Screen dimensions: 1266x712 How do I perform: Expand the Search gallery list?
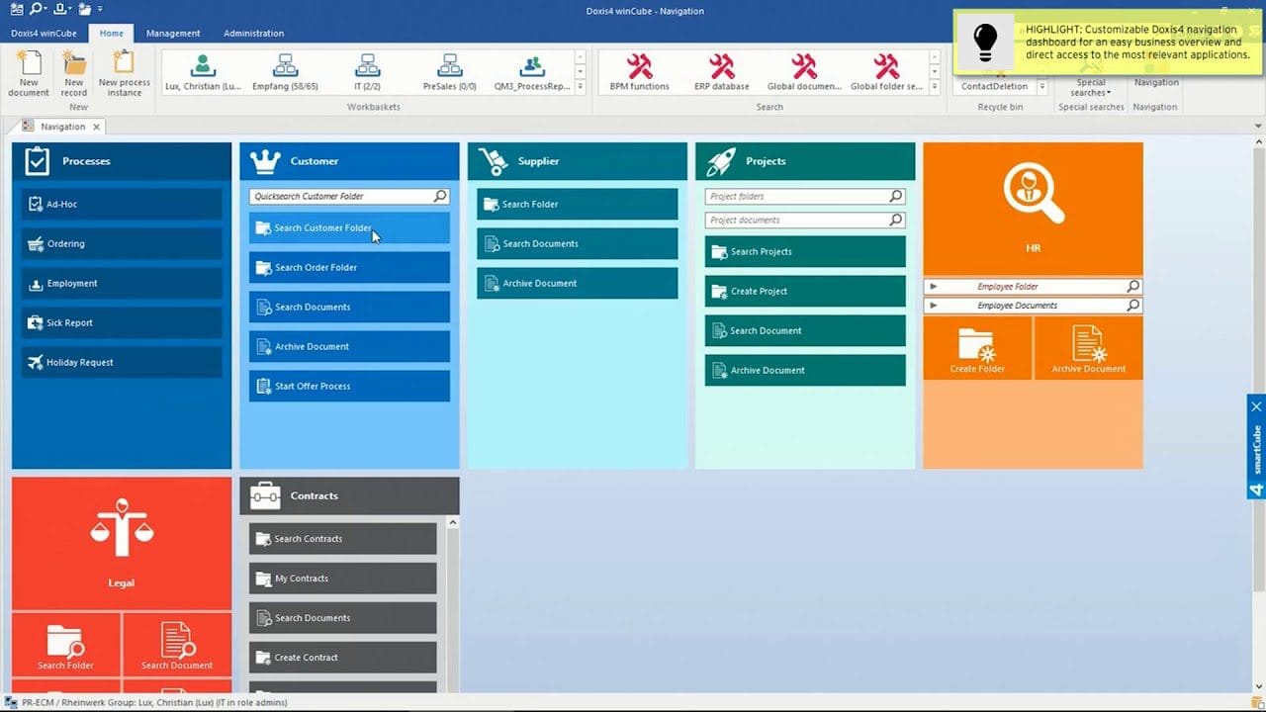pyautogui.click(x=935, y=89)
